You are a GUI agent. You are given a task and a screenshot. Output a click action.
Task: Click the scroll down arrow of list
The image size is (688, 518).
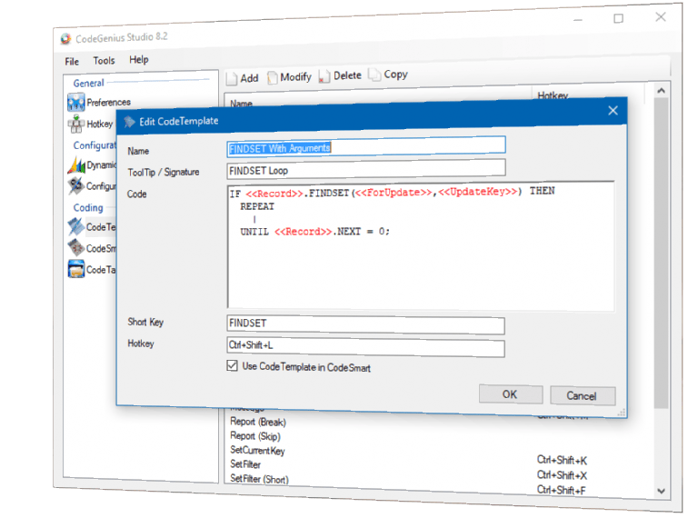point(662,492)
